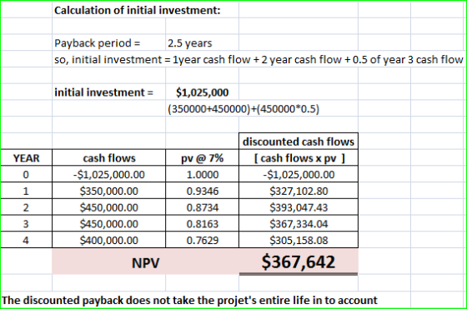Click the $450,000.00 cash flow for year 3

(x=109, y=223)
